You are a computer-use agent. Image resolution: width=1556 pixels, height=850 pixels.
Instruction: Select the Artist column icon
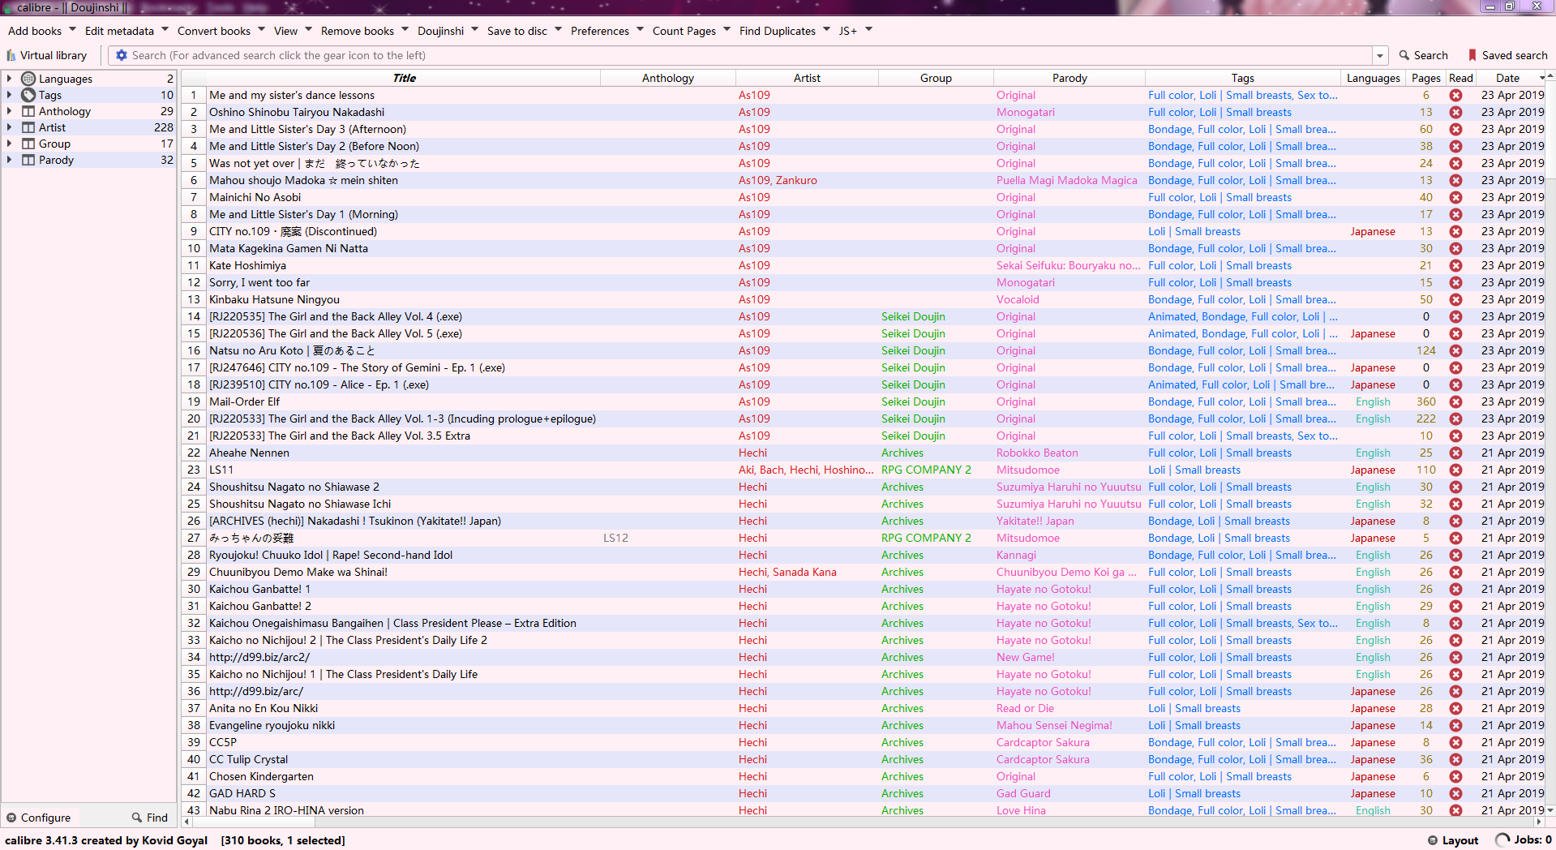(x=28, y=127)
